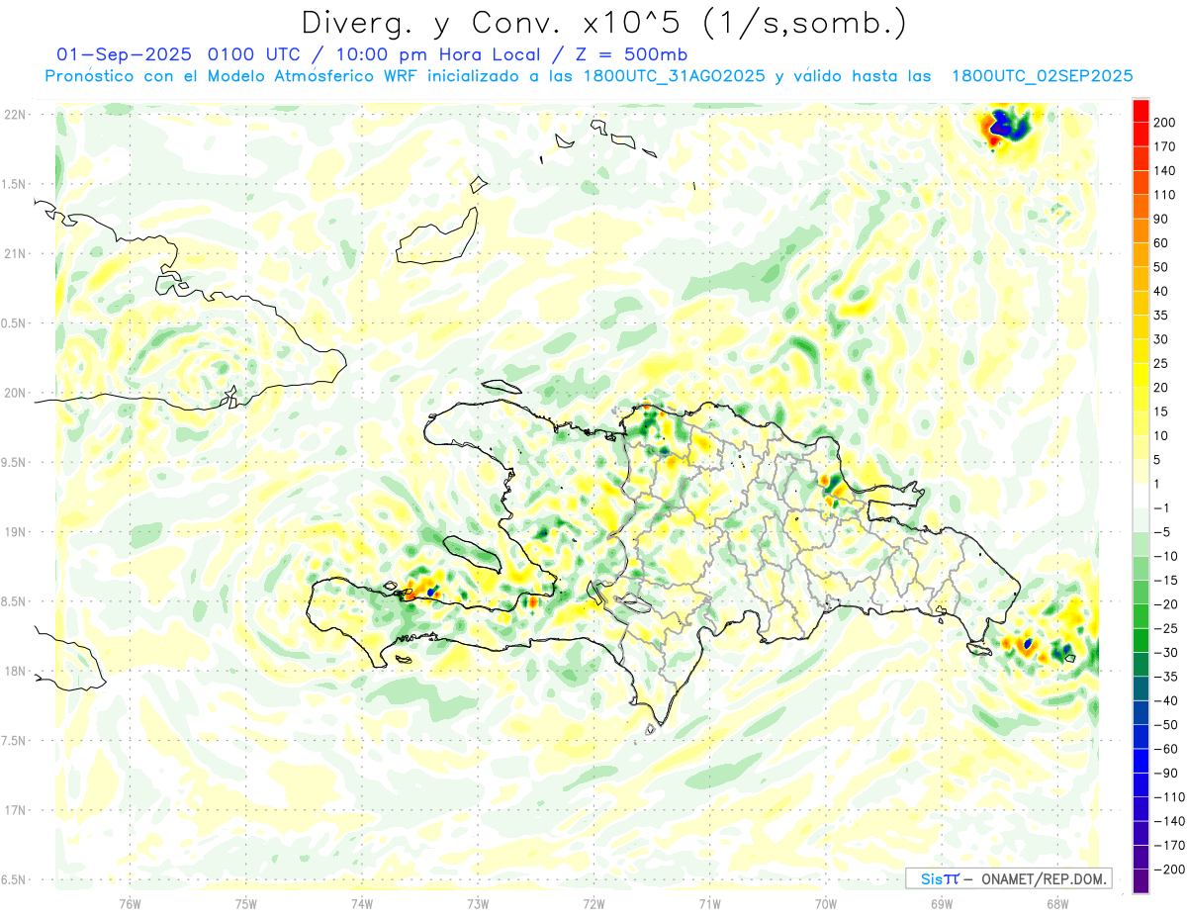
Task: Click the '75W' longitude label
Action: 246,904
